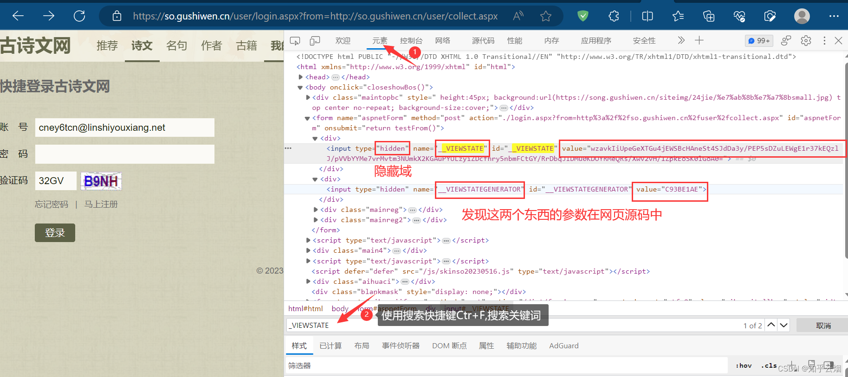The image size is (848, 377).
Task: Go forward with the browser forward arrow
Action: tap(48, 16)
